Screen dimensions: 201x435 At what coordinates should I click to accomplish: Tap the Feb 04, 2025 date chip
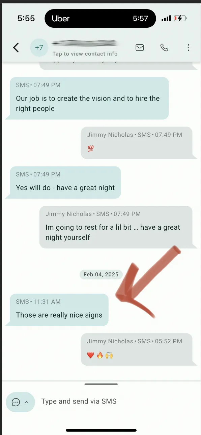(x=101, y=274)
